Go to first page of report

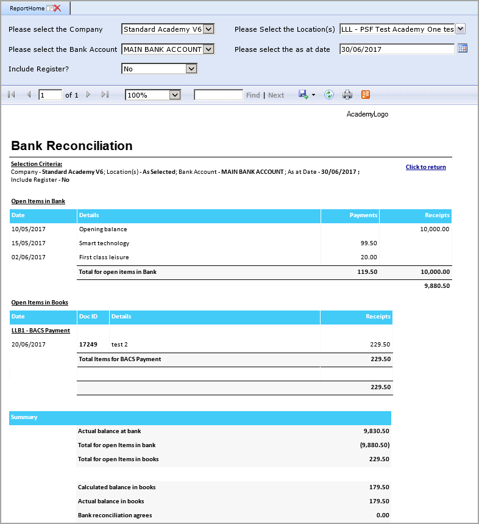[12, 95]
